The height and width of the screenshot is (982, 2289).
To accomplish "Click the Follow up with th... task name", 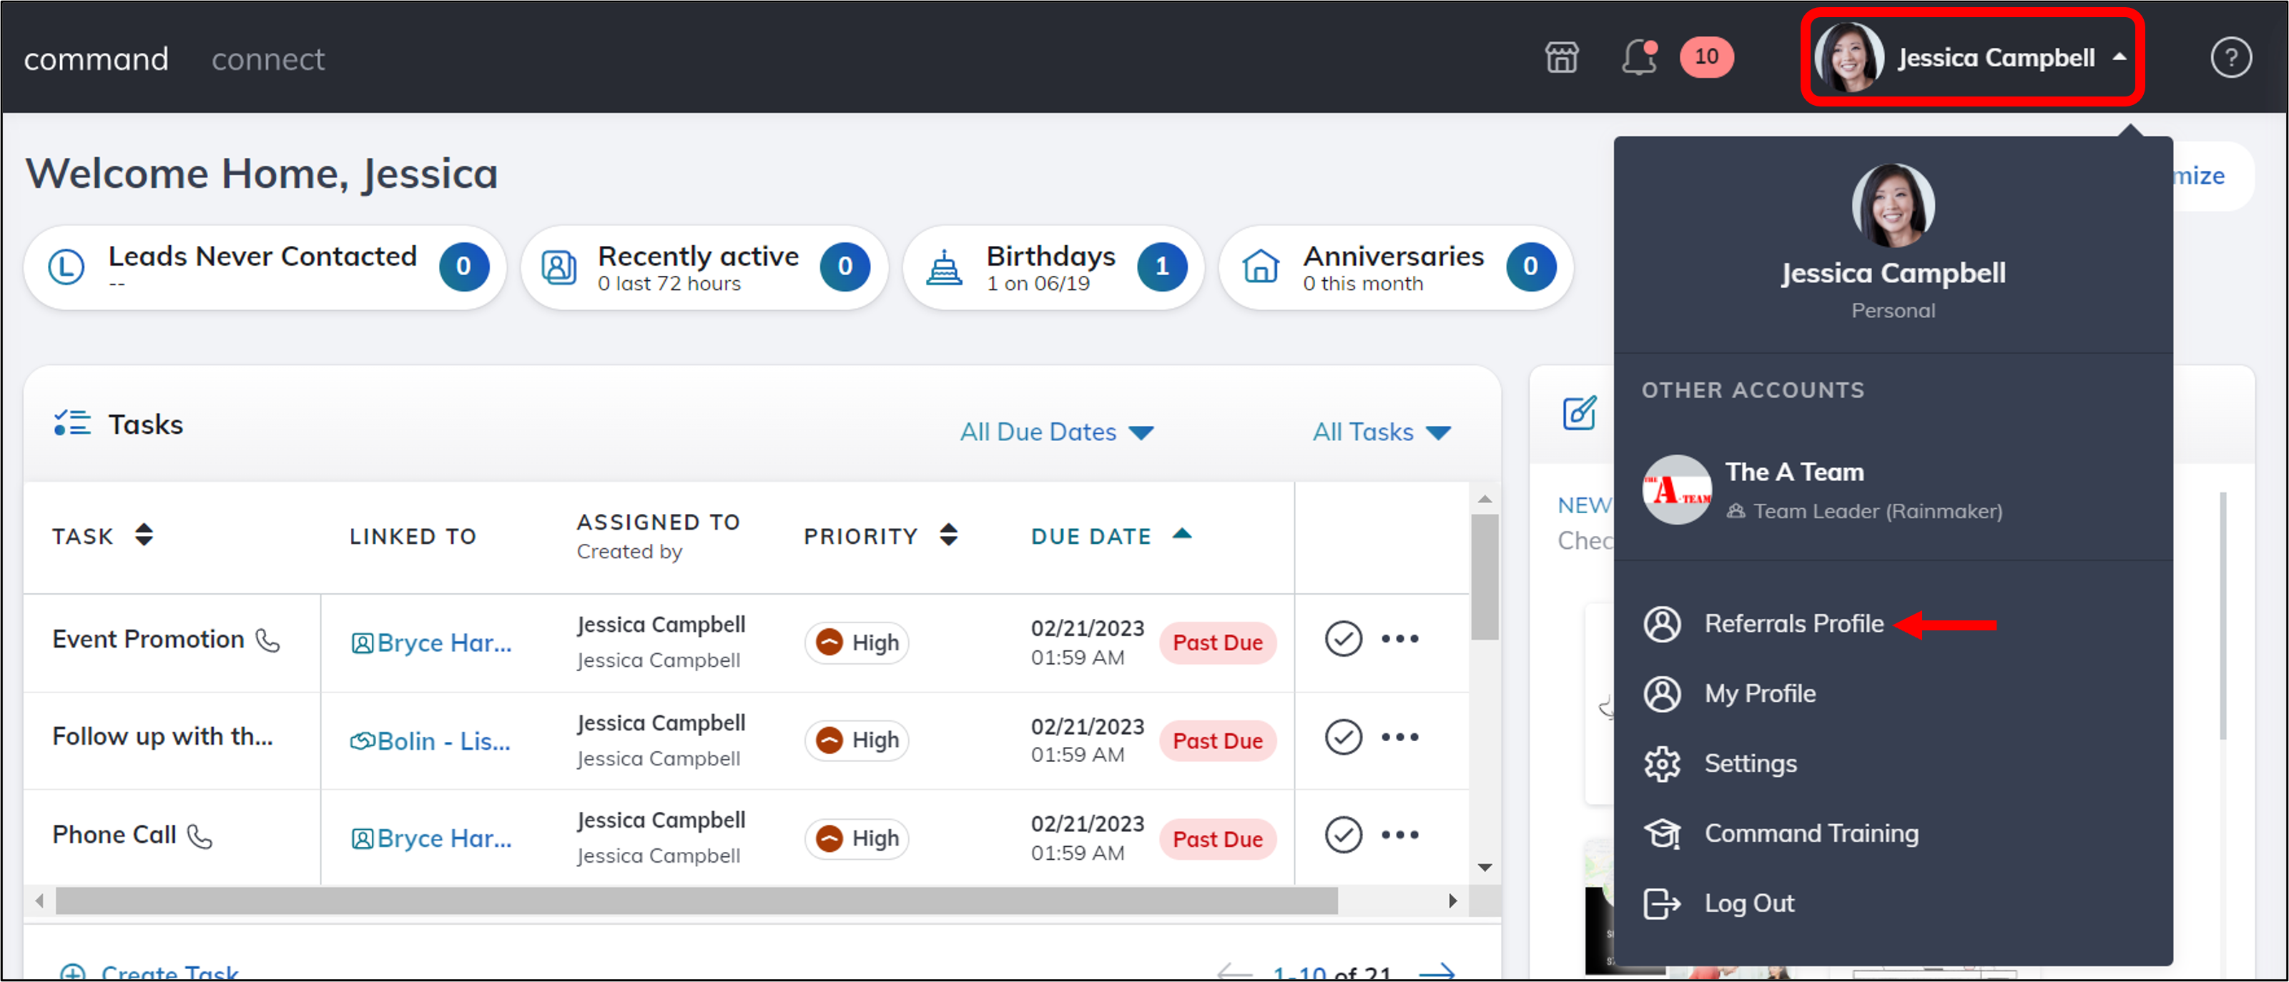I will pyautogui.click(x=162, y=737).
